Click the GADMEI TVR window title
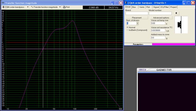The height and width of the screenshot is (111, 196). coord(164,70)
